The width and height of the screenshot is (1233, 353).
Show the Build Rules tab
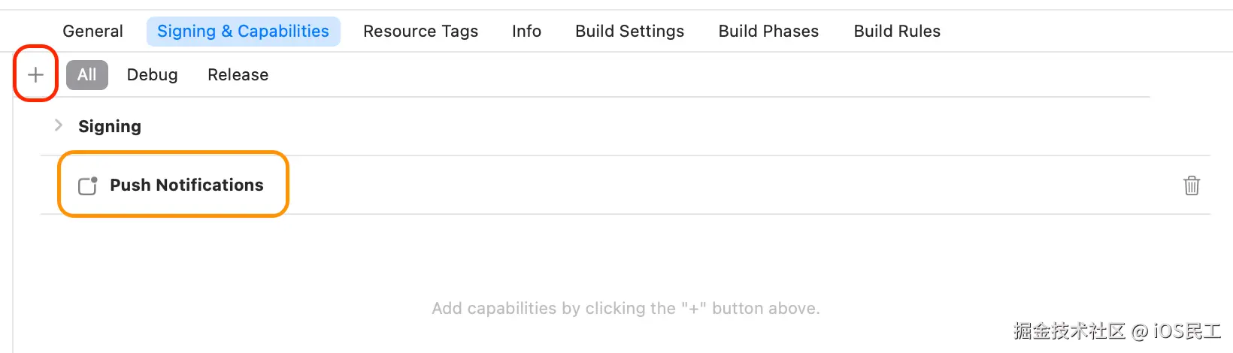pos(897,31)
